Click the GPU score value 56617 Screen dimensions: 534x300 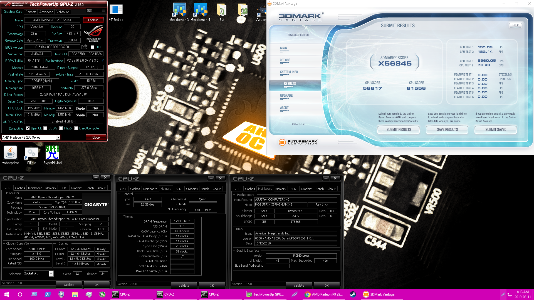click(372, 88)
